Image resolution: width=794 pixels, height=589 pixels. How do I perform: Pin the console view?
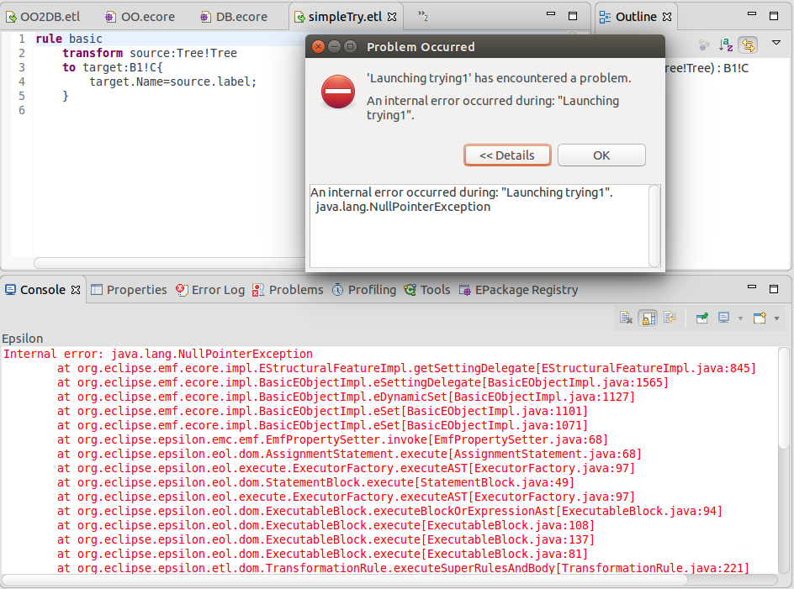click(x=701, y=318)
